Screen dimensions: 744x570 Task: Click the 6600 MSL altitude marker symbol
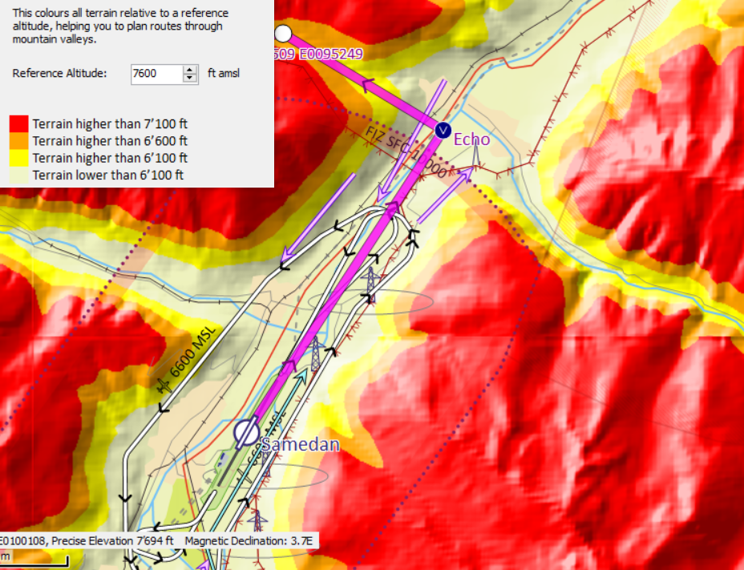tap(164, 386)
